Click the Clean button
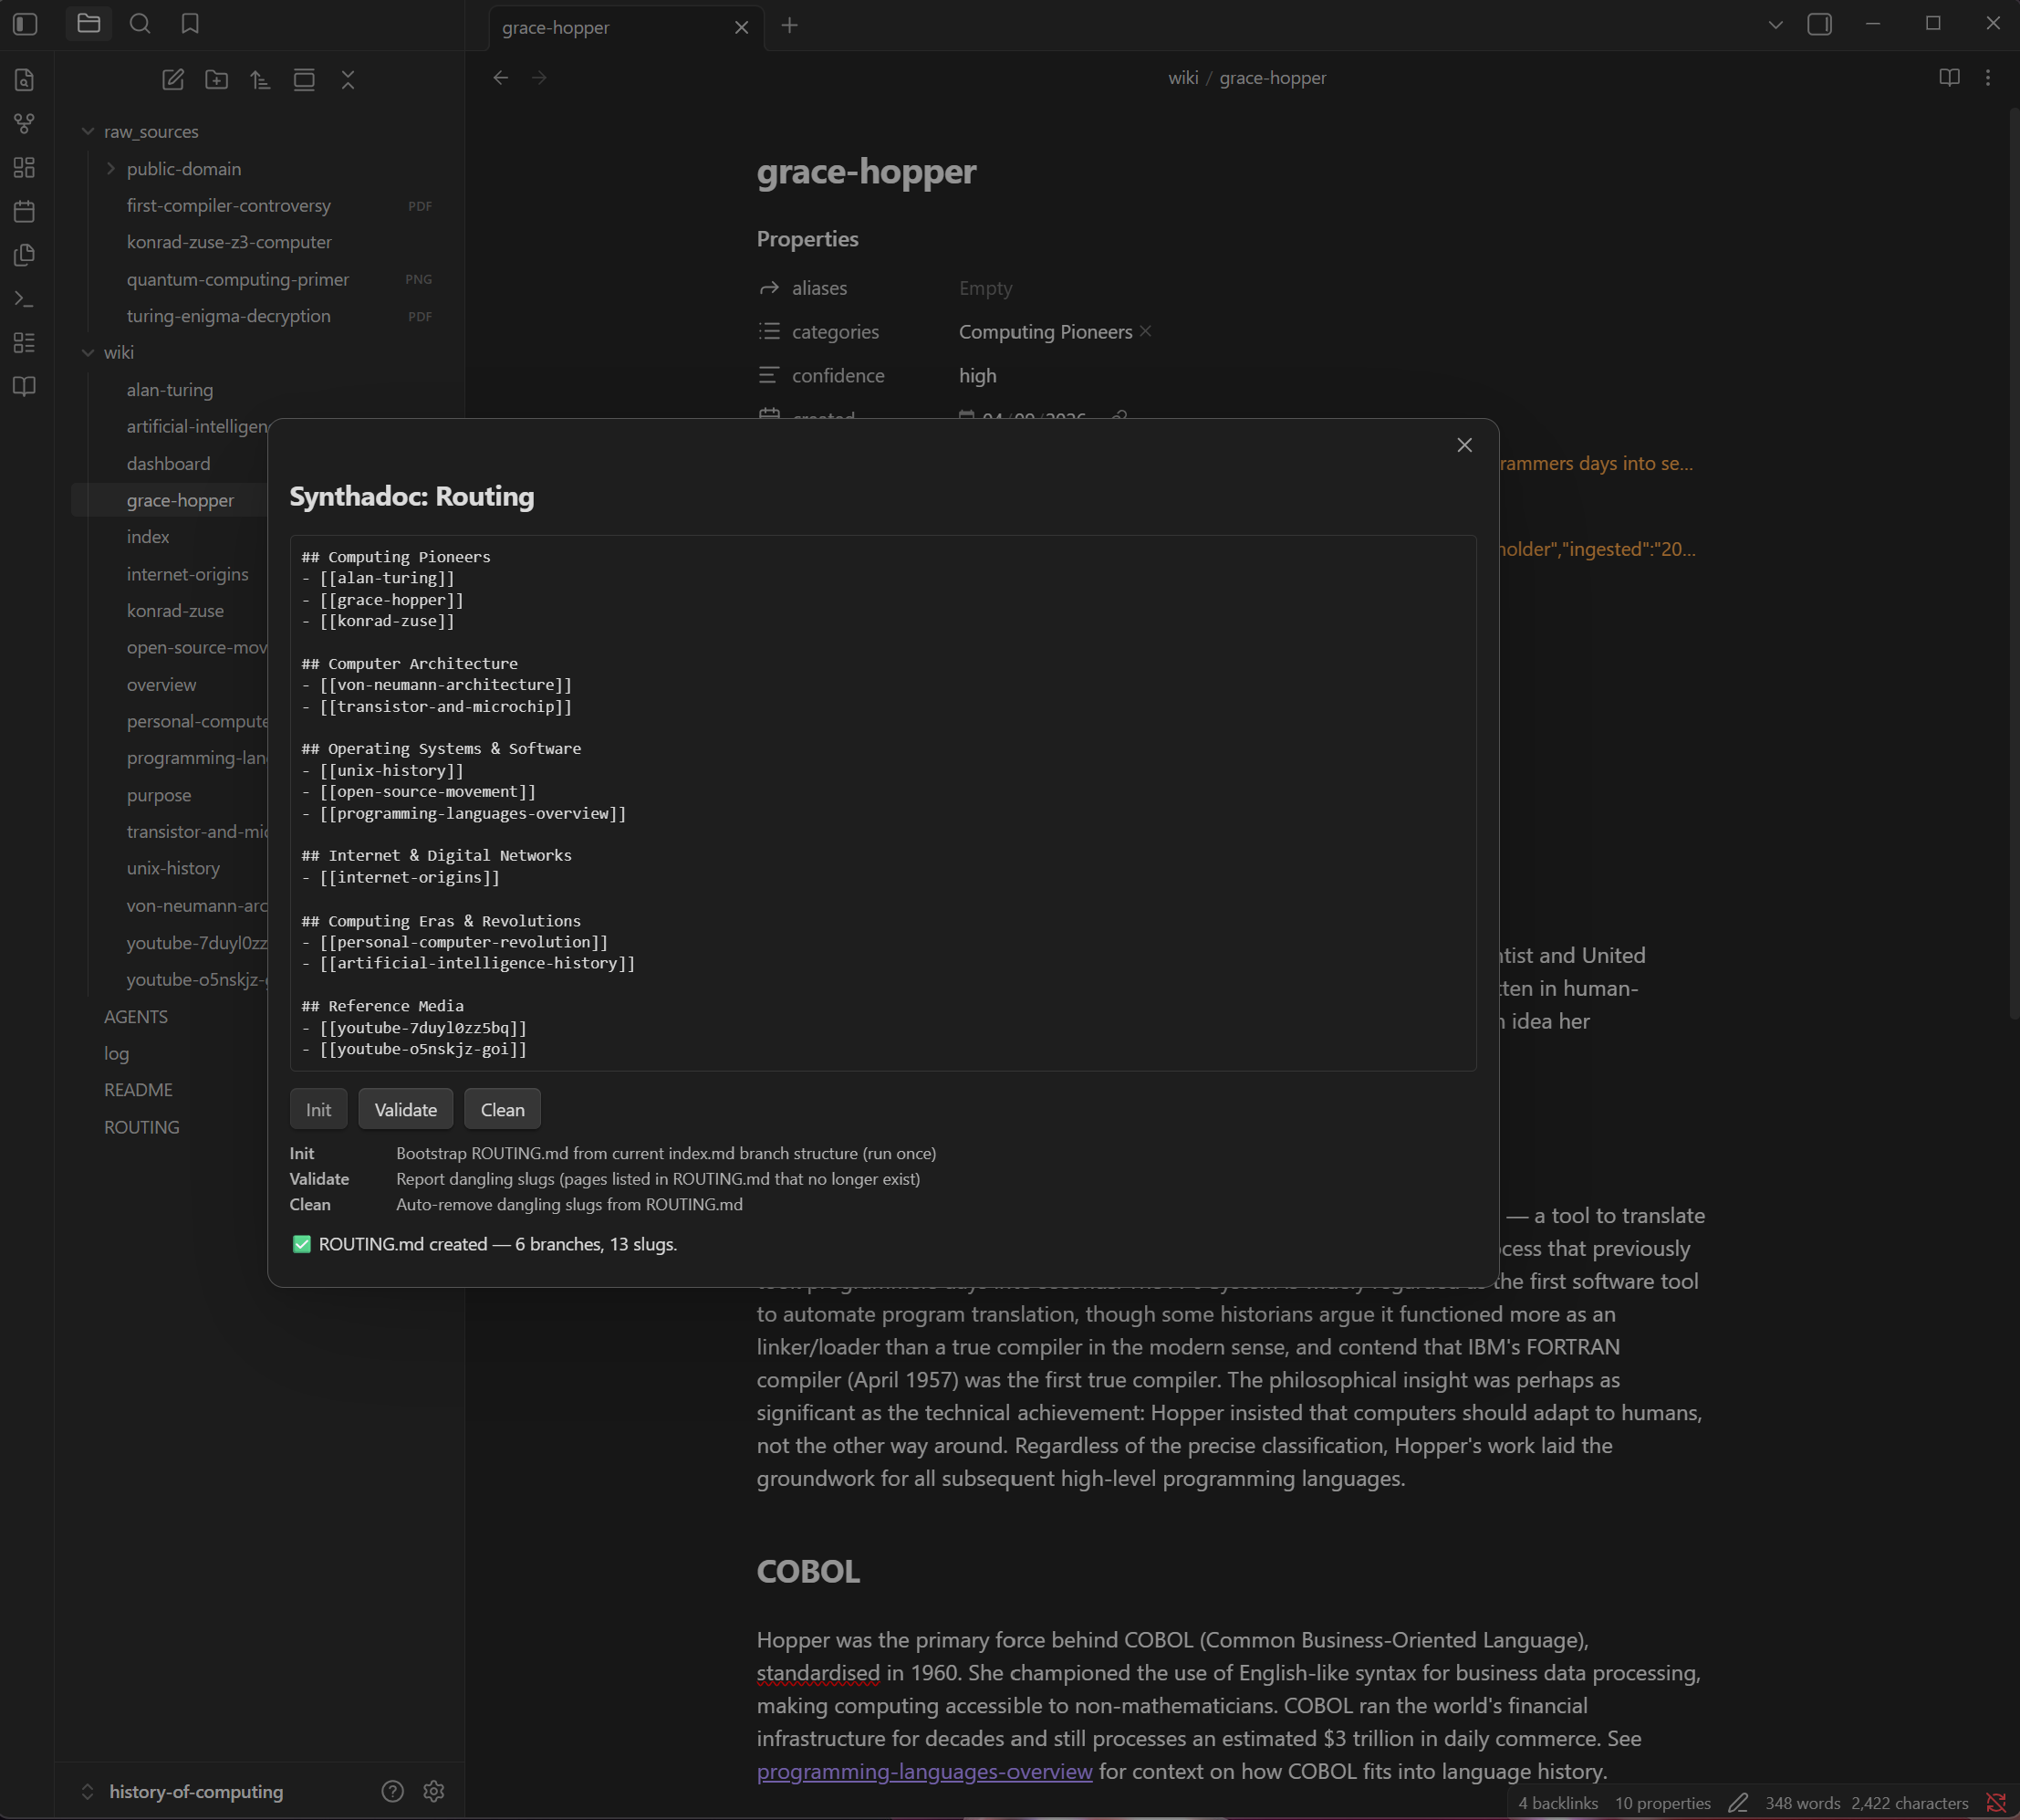The image size is (2020, 1820). pos(502,1109)
